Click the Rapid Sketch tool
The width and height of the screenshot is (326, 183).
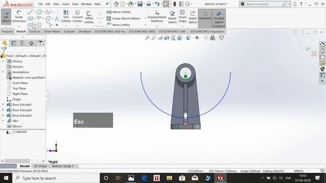(x=193, y=17)
